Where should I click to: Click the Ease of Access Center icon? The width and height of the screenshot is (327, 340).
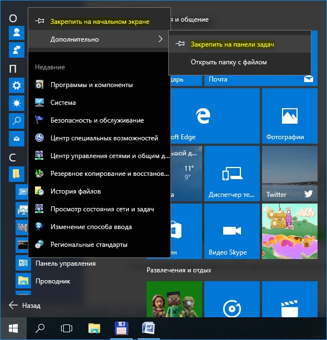click(x=39, y=138)
